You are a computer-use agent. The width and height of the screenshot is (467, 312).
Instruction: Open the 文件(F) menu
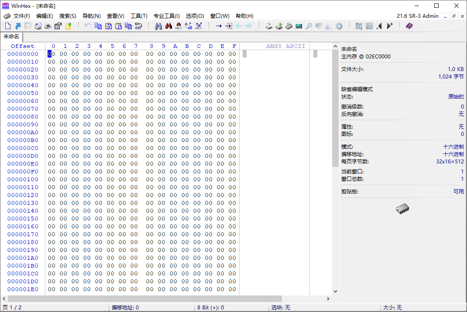[20, 16]
